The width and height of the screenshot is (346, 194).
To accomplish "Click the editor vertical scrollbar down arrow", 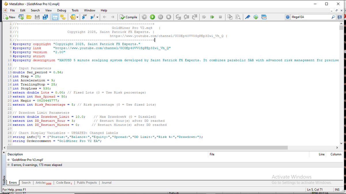I will [x=342, y=143].
